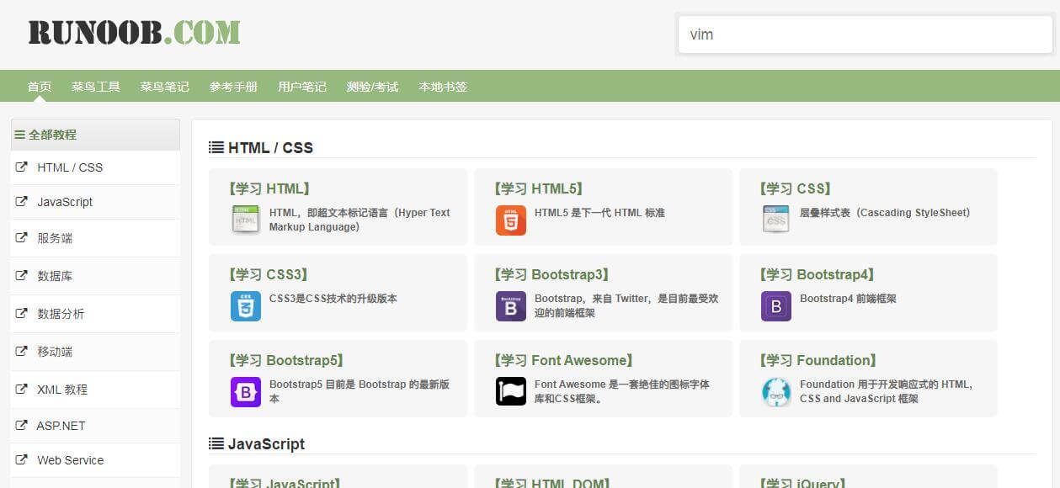Open the 参考手册 navigation item

click(233, 87)
